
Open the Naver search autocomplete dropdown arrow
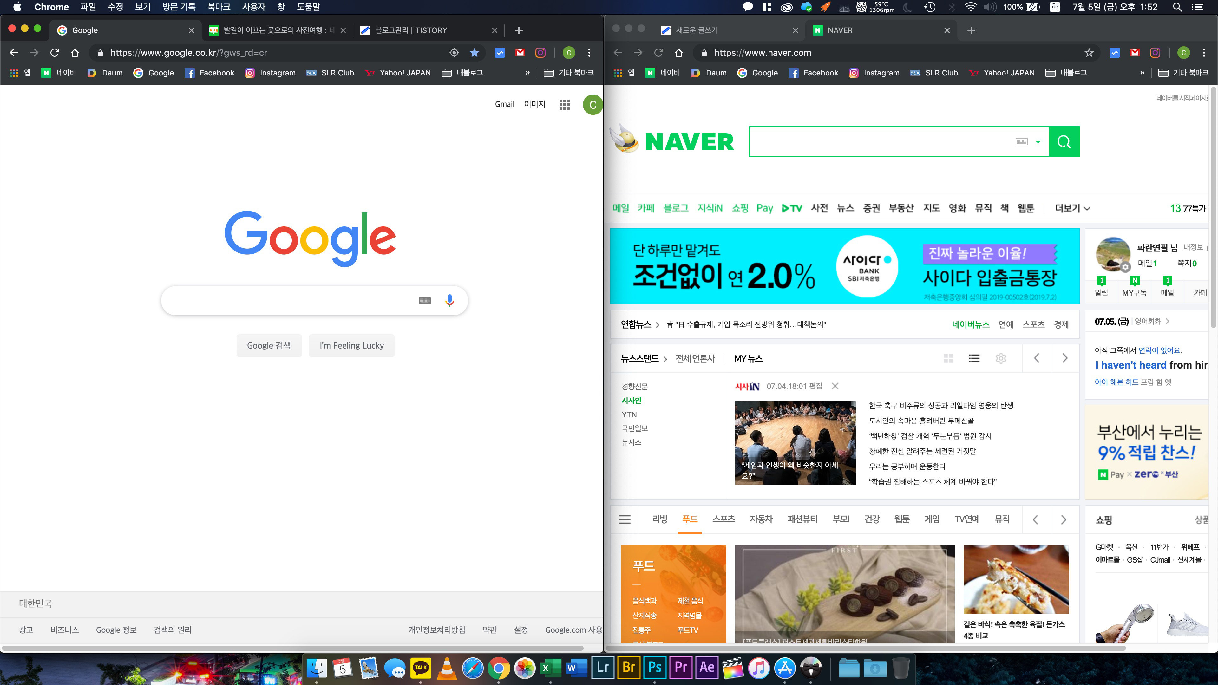click(x=1038, y=142)
